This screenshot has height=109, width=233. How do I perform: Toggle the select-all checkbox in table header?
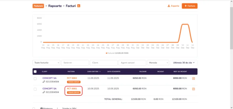coord(35,71)
